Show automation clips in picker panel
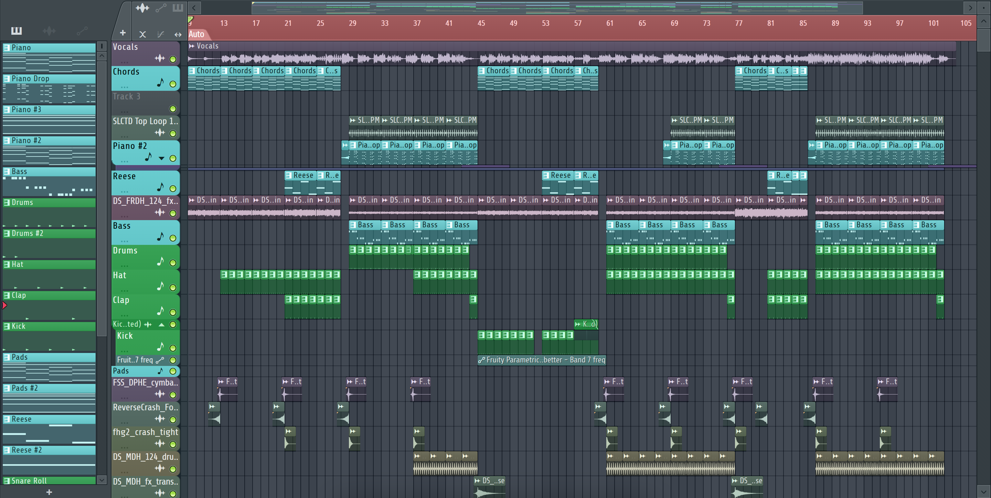The width and height of the screenshot is (991, 498). point(82,31)
